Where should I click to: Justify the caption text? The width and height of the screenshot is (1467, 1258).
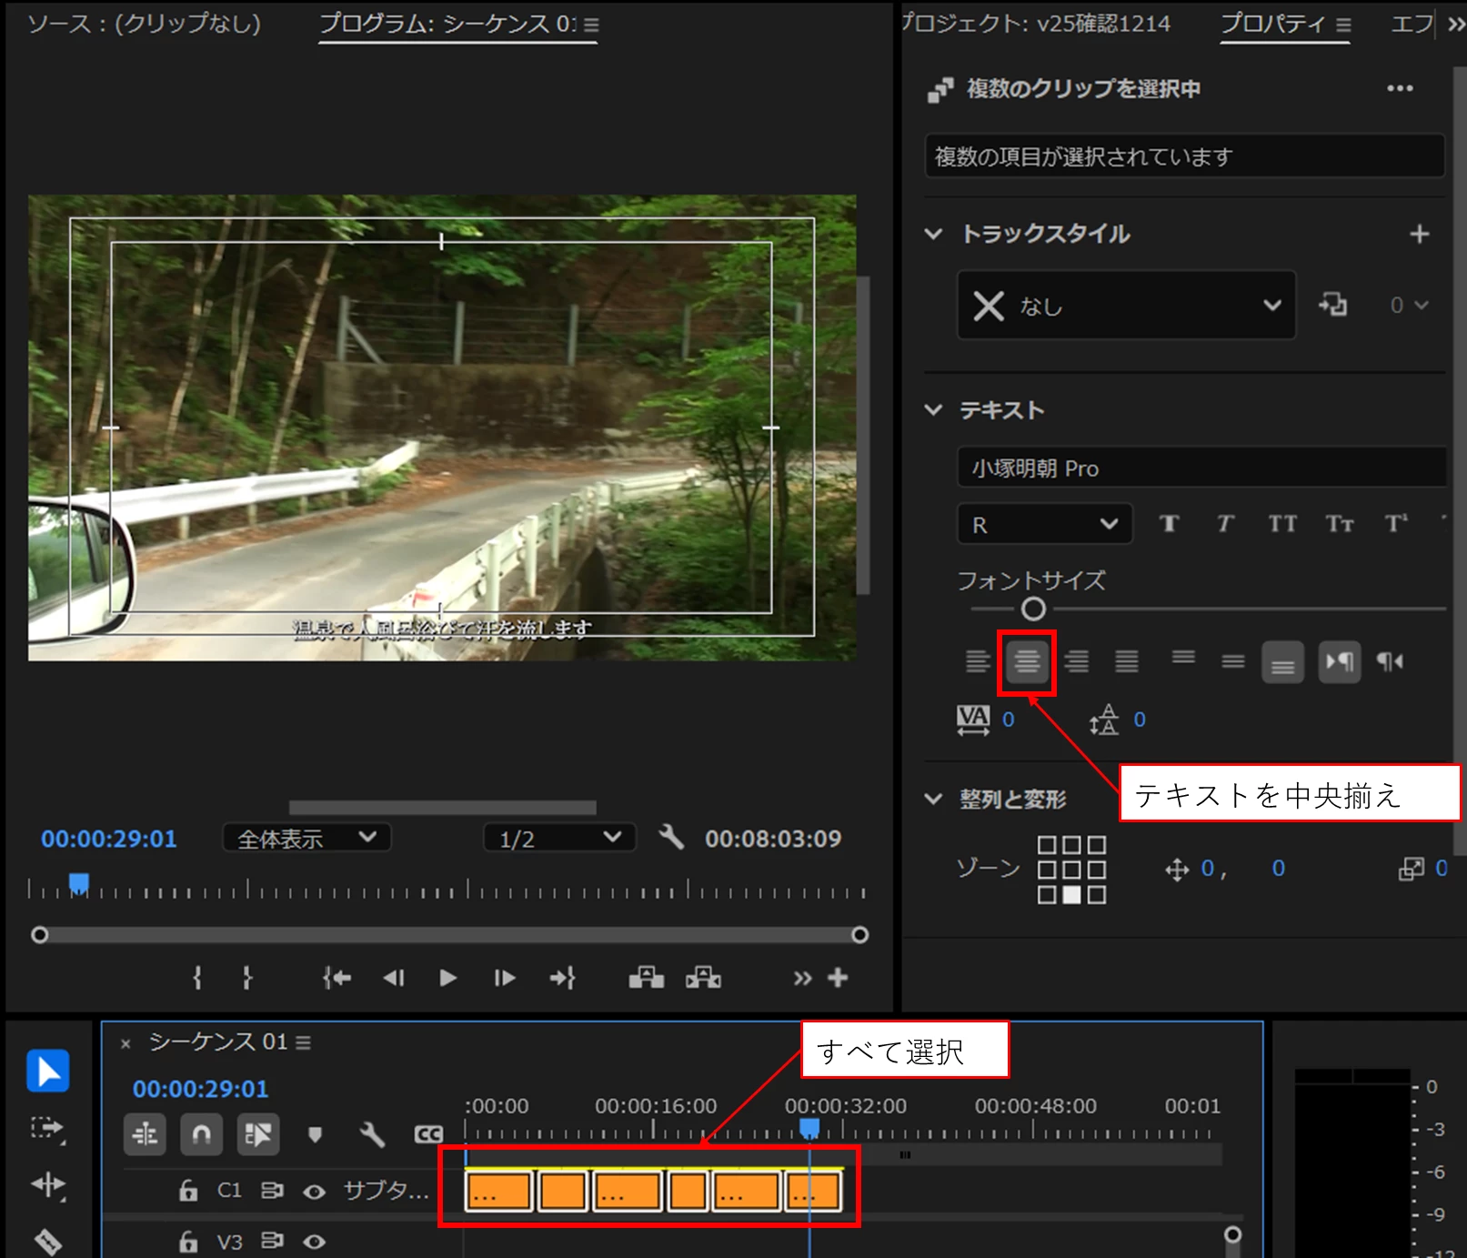[x=1127, y=661]
